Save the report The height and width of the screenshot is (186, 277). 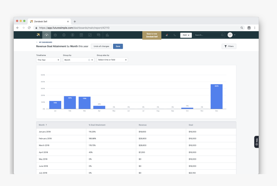[x=118, y=46]
